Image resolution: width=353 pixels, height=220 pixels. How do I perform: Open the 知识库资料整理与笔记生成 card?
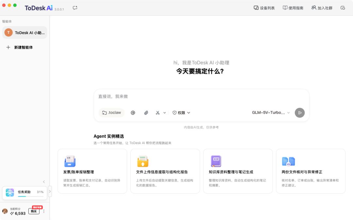tap(238, 171)
